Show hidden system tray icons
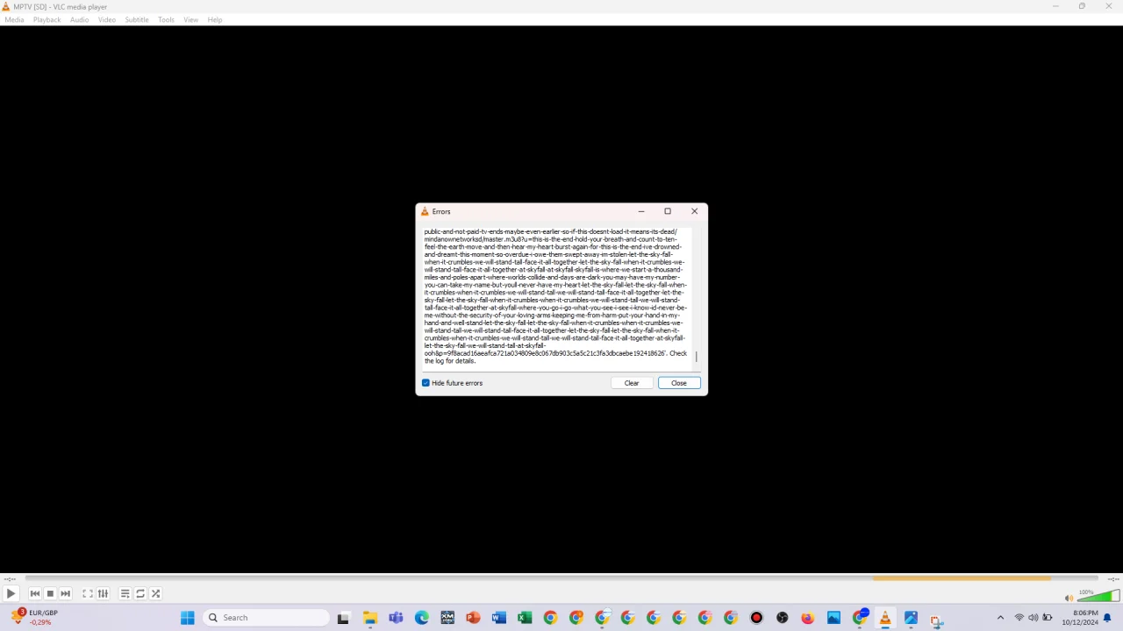 tap(1000, 618)
